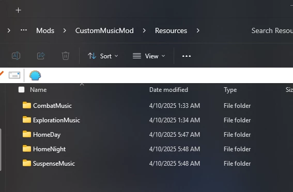Show hidden breadcrumb path via ellipsis
Viewport: 293px width, 192px height.
tap(24, 30)
